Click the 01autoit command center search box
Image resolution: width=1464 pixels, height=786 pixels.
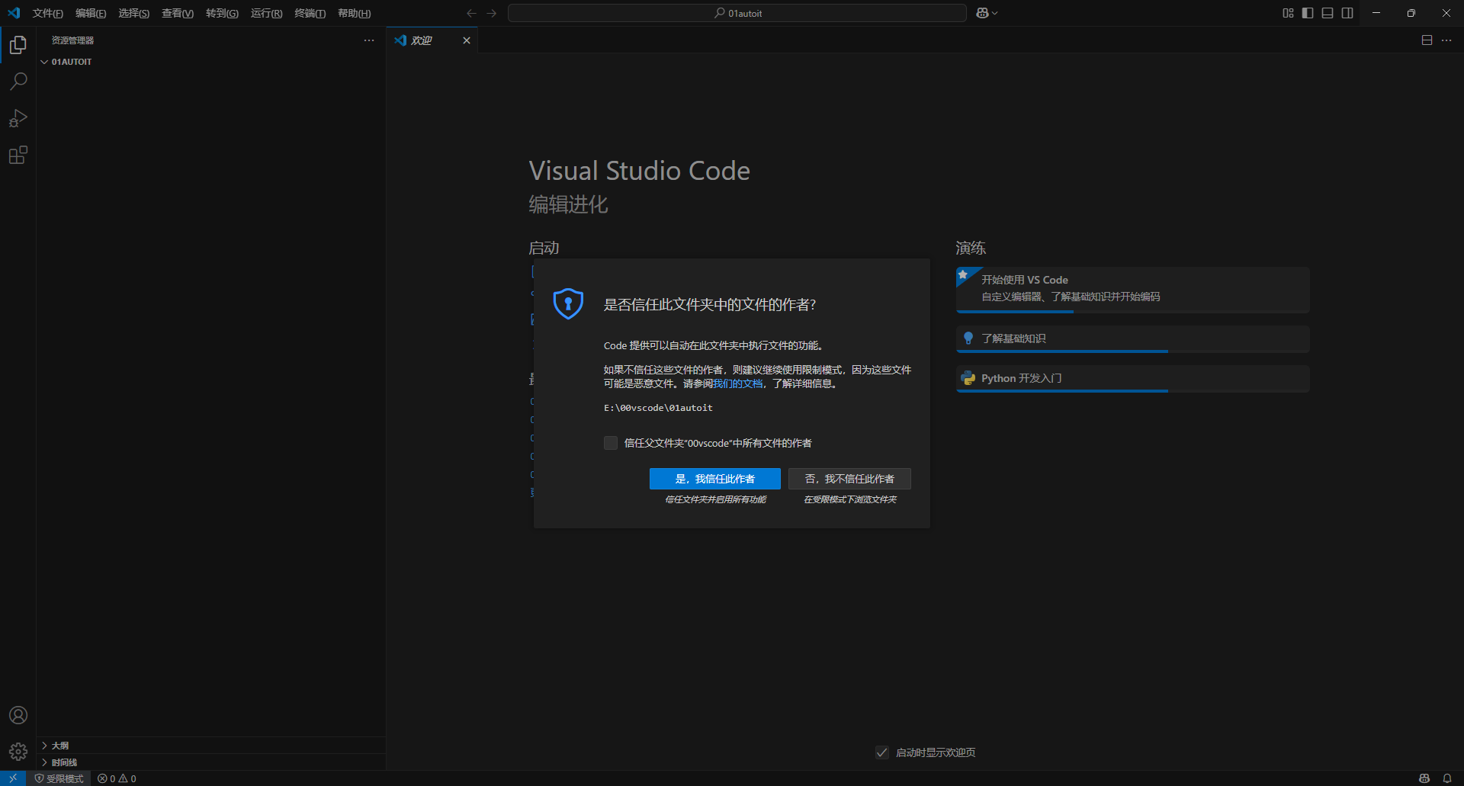click(x=737, y=13)
